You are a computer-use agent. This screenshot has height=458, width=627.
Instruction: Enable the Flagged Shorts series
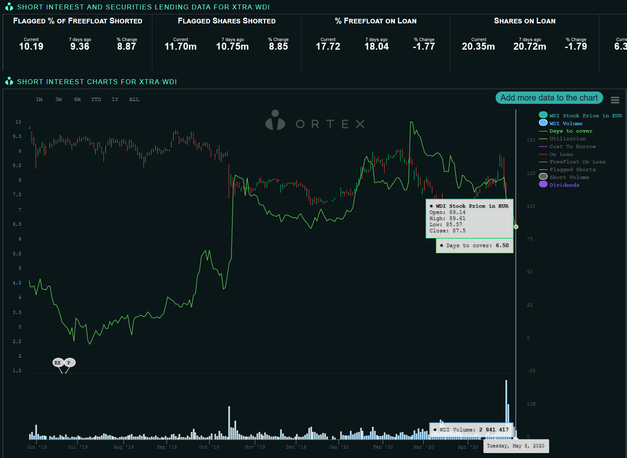coord(572,169)
